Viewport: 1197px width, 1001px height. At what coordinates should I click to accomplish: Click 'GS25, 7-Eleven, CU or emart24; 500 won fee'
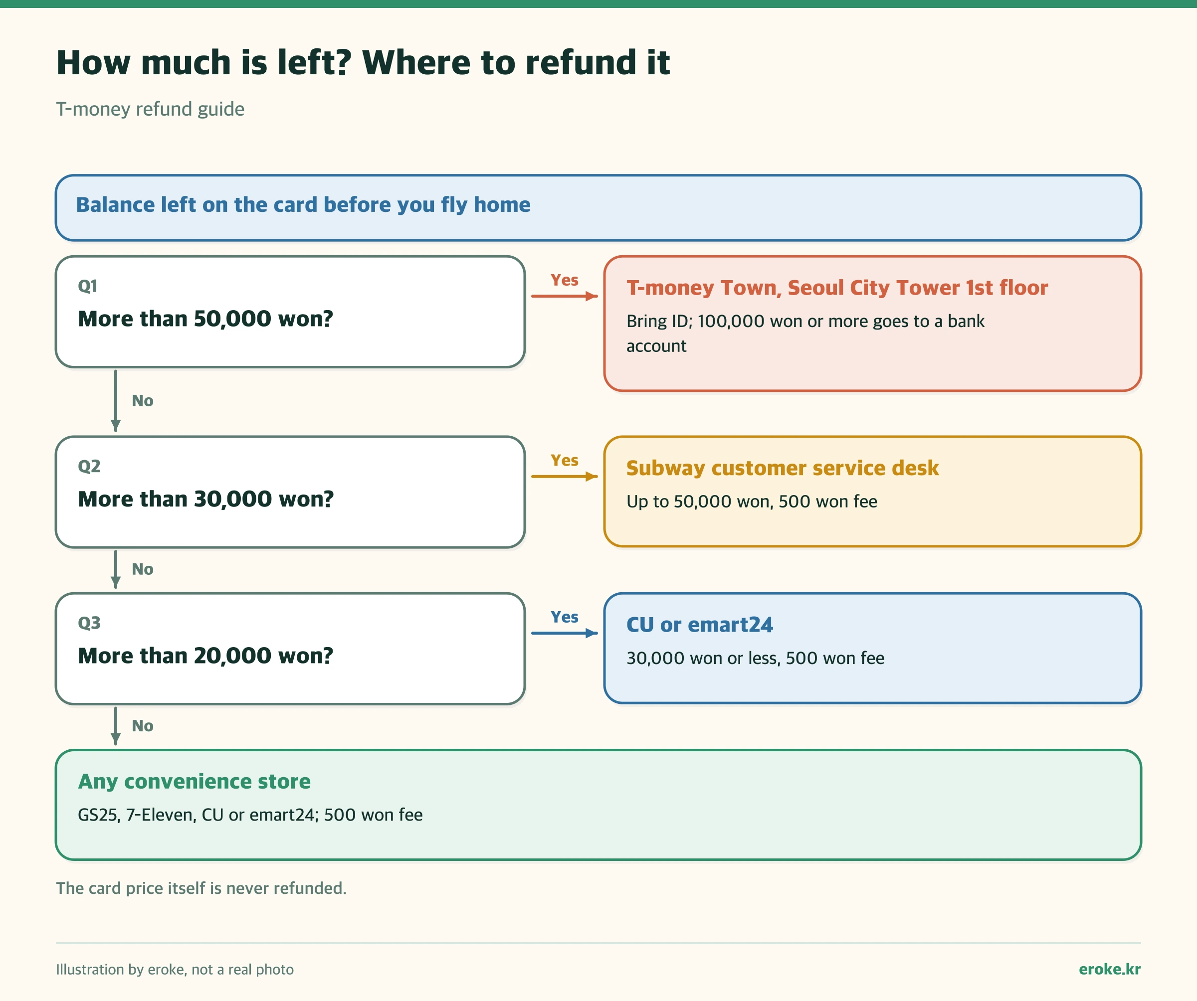click(x=250, y=815)
